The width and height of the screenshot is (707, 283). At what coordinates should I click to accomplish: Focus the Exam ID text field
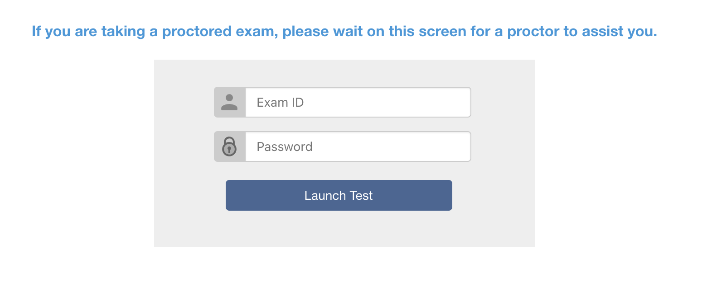(358, 102)
